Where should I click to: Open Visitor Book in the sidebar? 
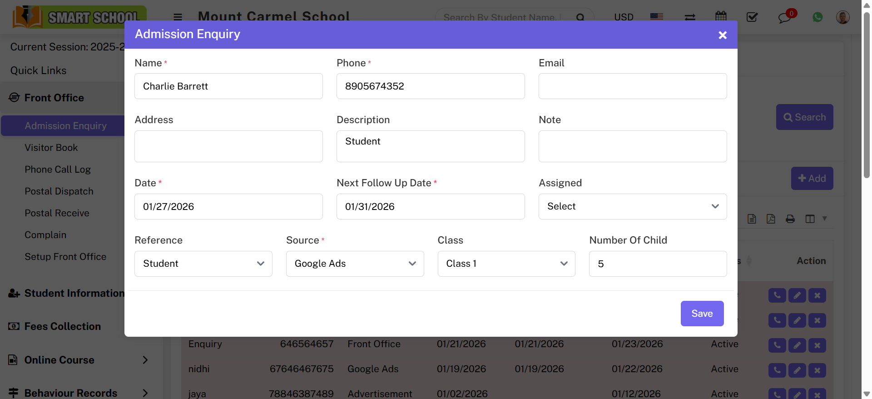51,148
